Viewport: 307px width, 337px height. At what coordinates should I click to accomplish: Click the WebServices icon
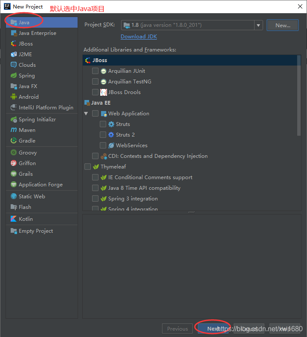(x=111, y=146)
